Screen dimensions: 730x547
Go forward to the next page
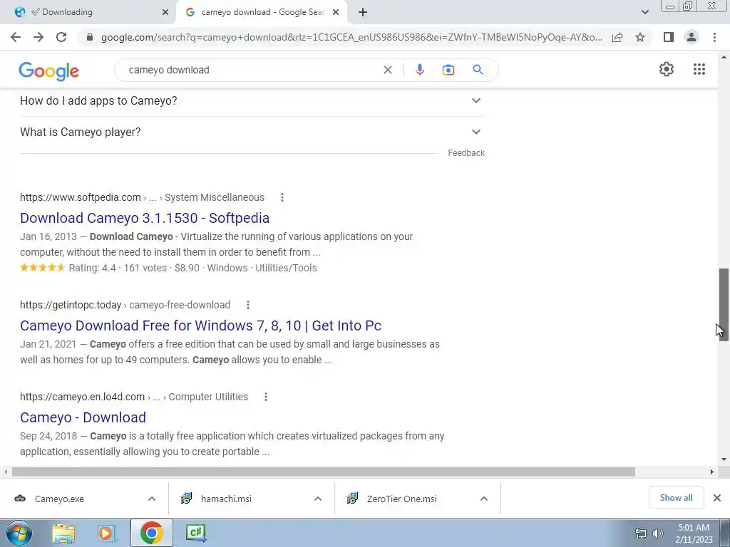pos(38,37)
